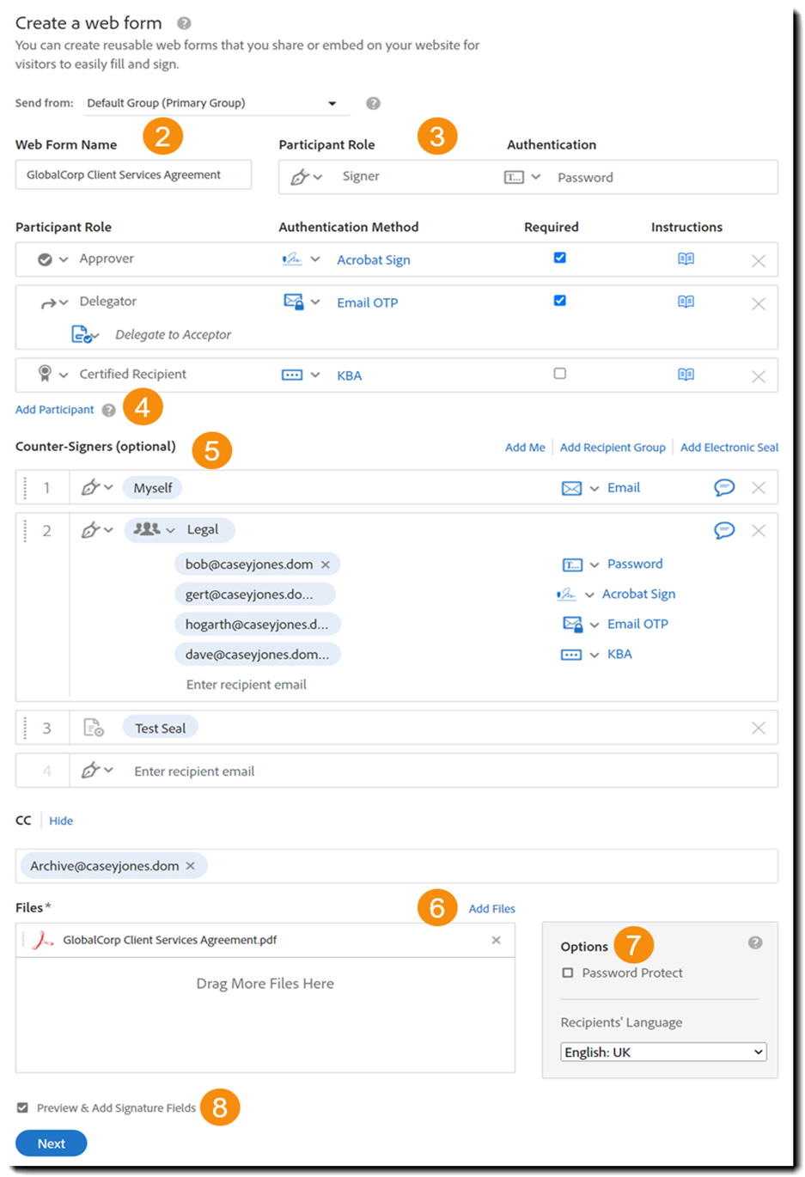Click the recipient group icon beside Legal
The image size is (805, 1177).
point(147,529)
